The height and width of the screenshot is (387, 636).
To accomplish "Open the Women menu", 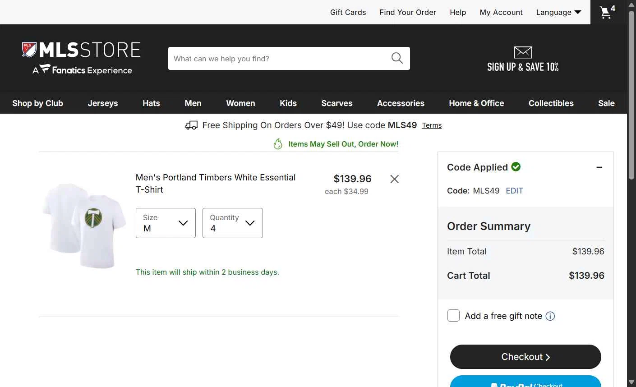I will (x=240, y=103).
